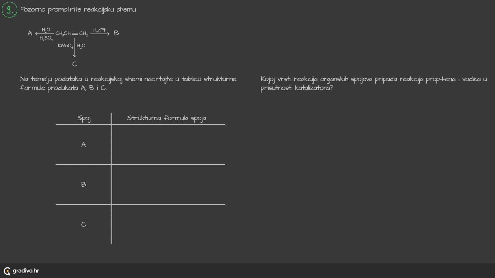Click the H2/Pt arrow pointing to B
This screenshot has height=278, width=495.
[x=100, y=34]
